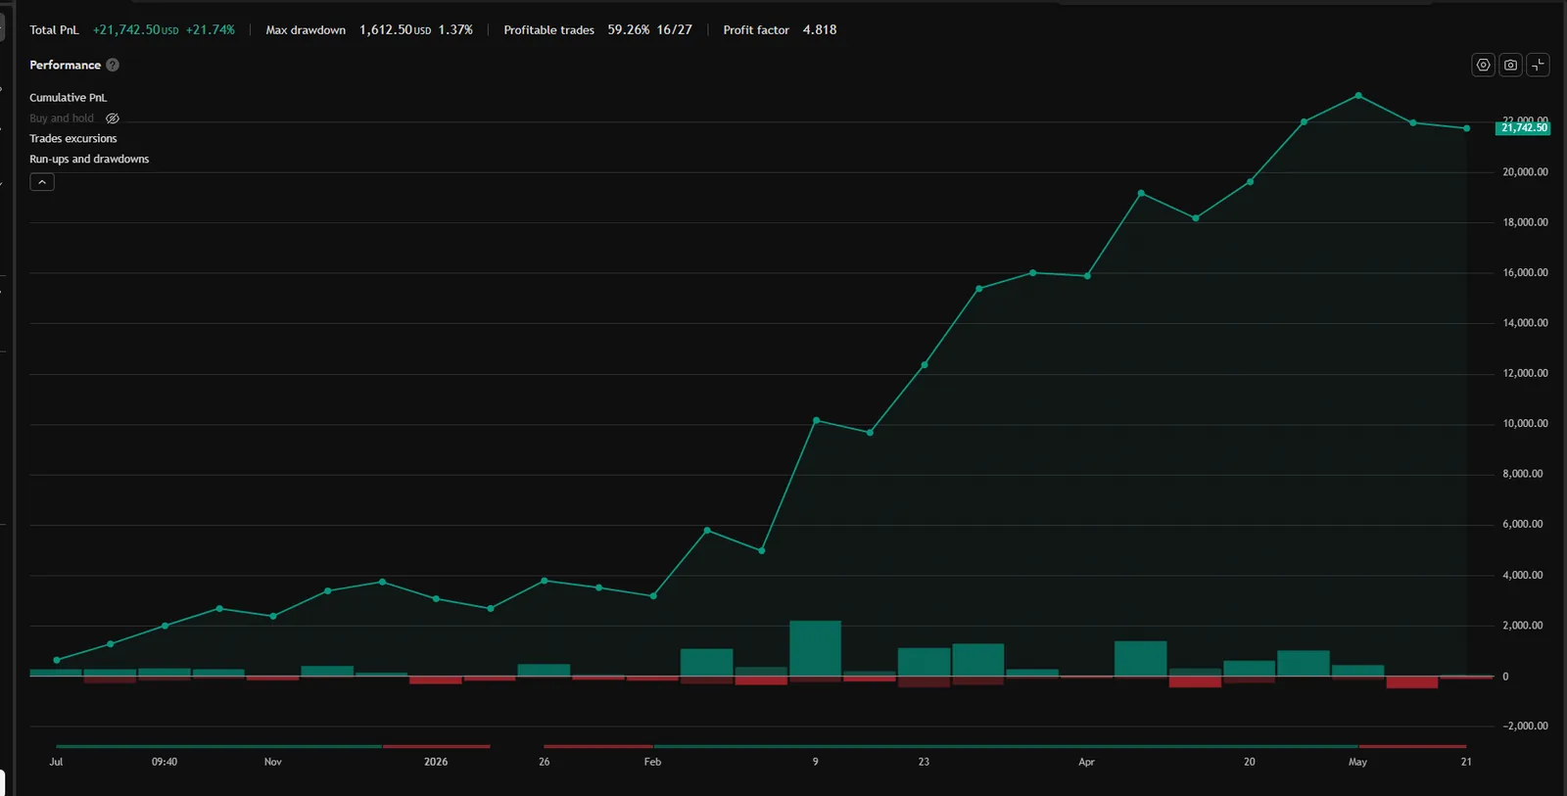This screenshot has height=796, width=1567.
Task: Click the Profit factor label
Action: click(x=756, y=30)
